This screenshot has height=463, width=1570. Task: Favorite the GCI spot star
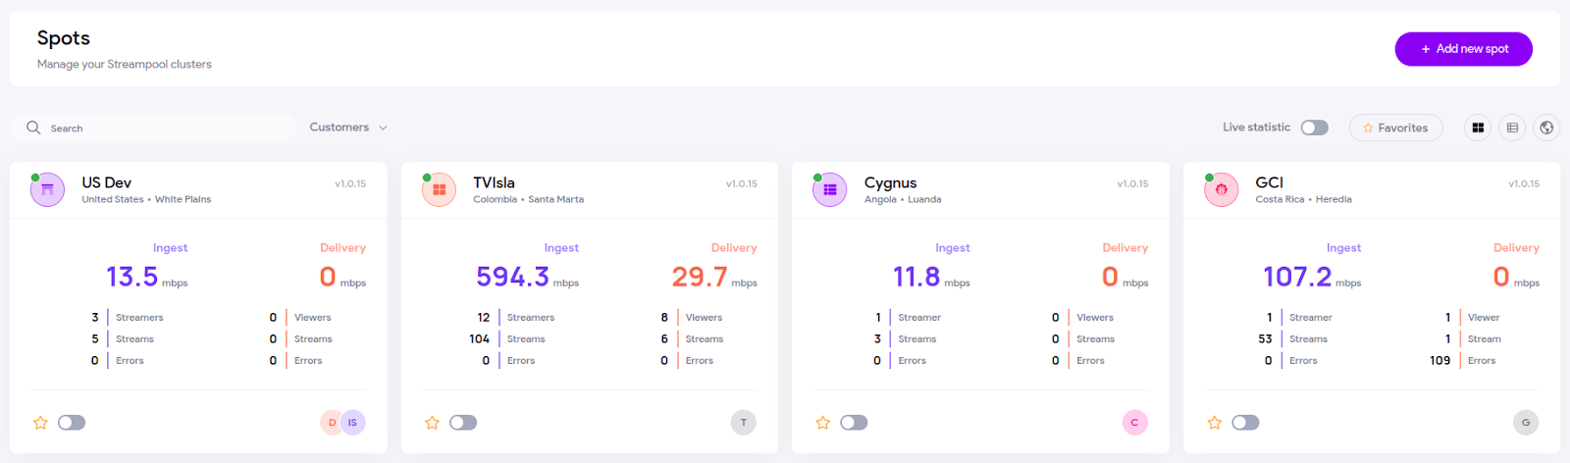pos(1214,423)
